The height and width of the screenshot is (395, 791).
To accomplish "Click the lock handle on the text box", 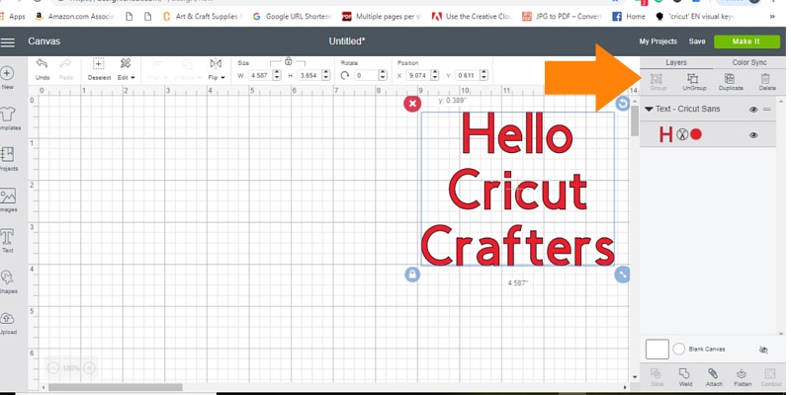I will 412,275.
